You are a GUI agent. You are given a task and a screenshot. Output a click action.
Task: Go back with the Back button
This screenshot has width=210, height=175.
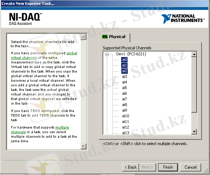tap(131, 167)
